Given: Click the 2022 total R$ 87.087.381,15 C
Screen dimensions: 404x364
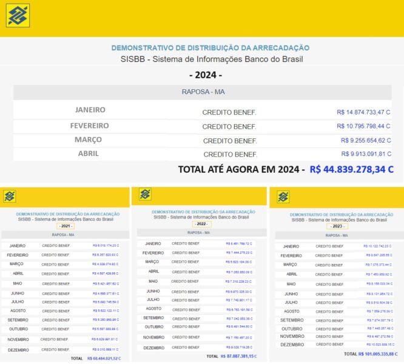Looking at the screenshot, I should [238, 356].
